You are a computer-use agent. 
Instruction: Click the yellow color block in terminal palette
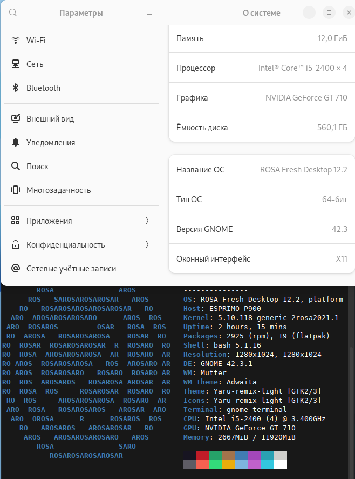pyautogui.click(x=229, y=464)
